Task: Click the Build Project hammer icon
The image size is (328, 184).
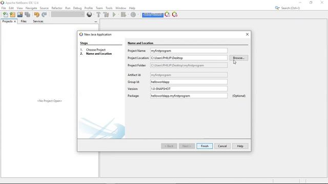Action: tap(98, 14)
